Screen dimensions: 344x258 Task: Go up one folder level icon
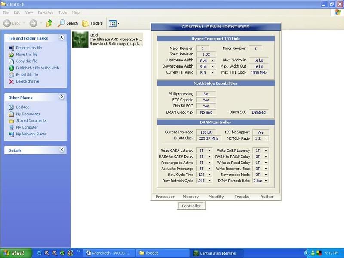tap(49, 23)
